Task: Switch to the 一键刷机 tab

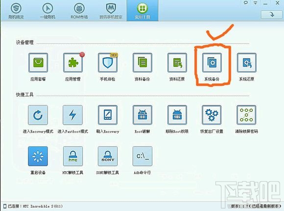Action: 47,10
